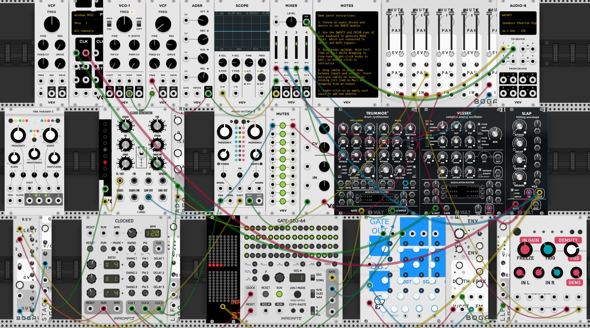Click the Slap VCA OUT jack
The width and height of the screenshot is (590, 328).
pos(539,193)
